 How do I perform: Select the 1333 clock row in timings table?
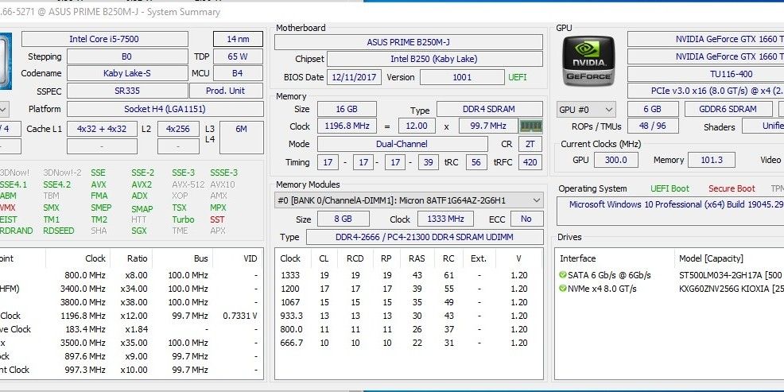pos(409,275)
